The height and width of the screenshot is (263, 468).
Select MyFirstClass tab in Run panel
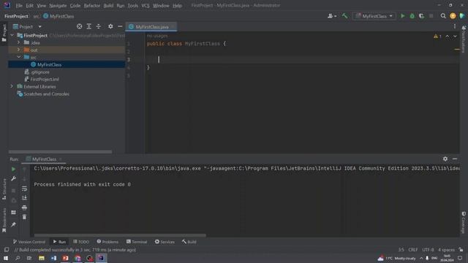point(44,159)
